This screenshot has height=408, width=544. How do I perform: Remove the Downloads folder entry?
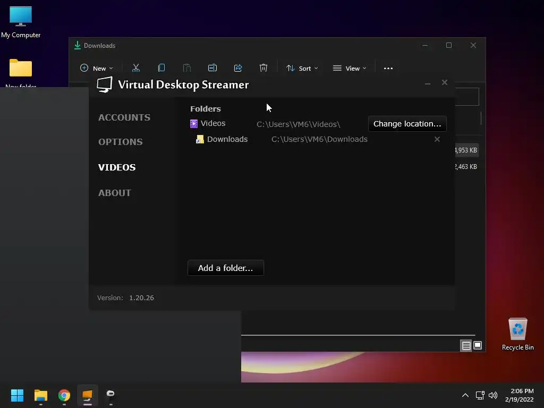[x=437, y=139]
